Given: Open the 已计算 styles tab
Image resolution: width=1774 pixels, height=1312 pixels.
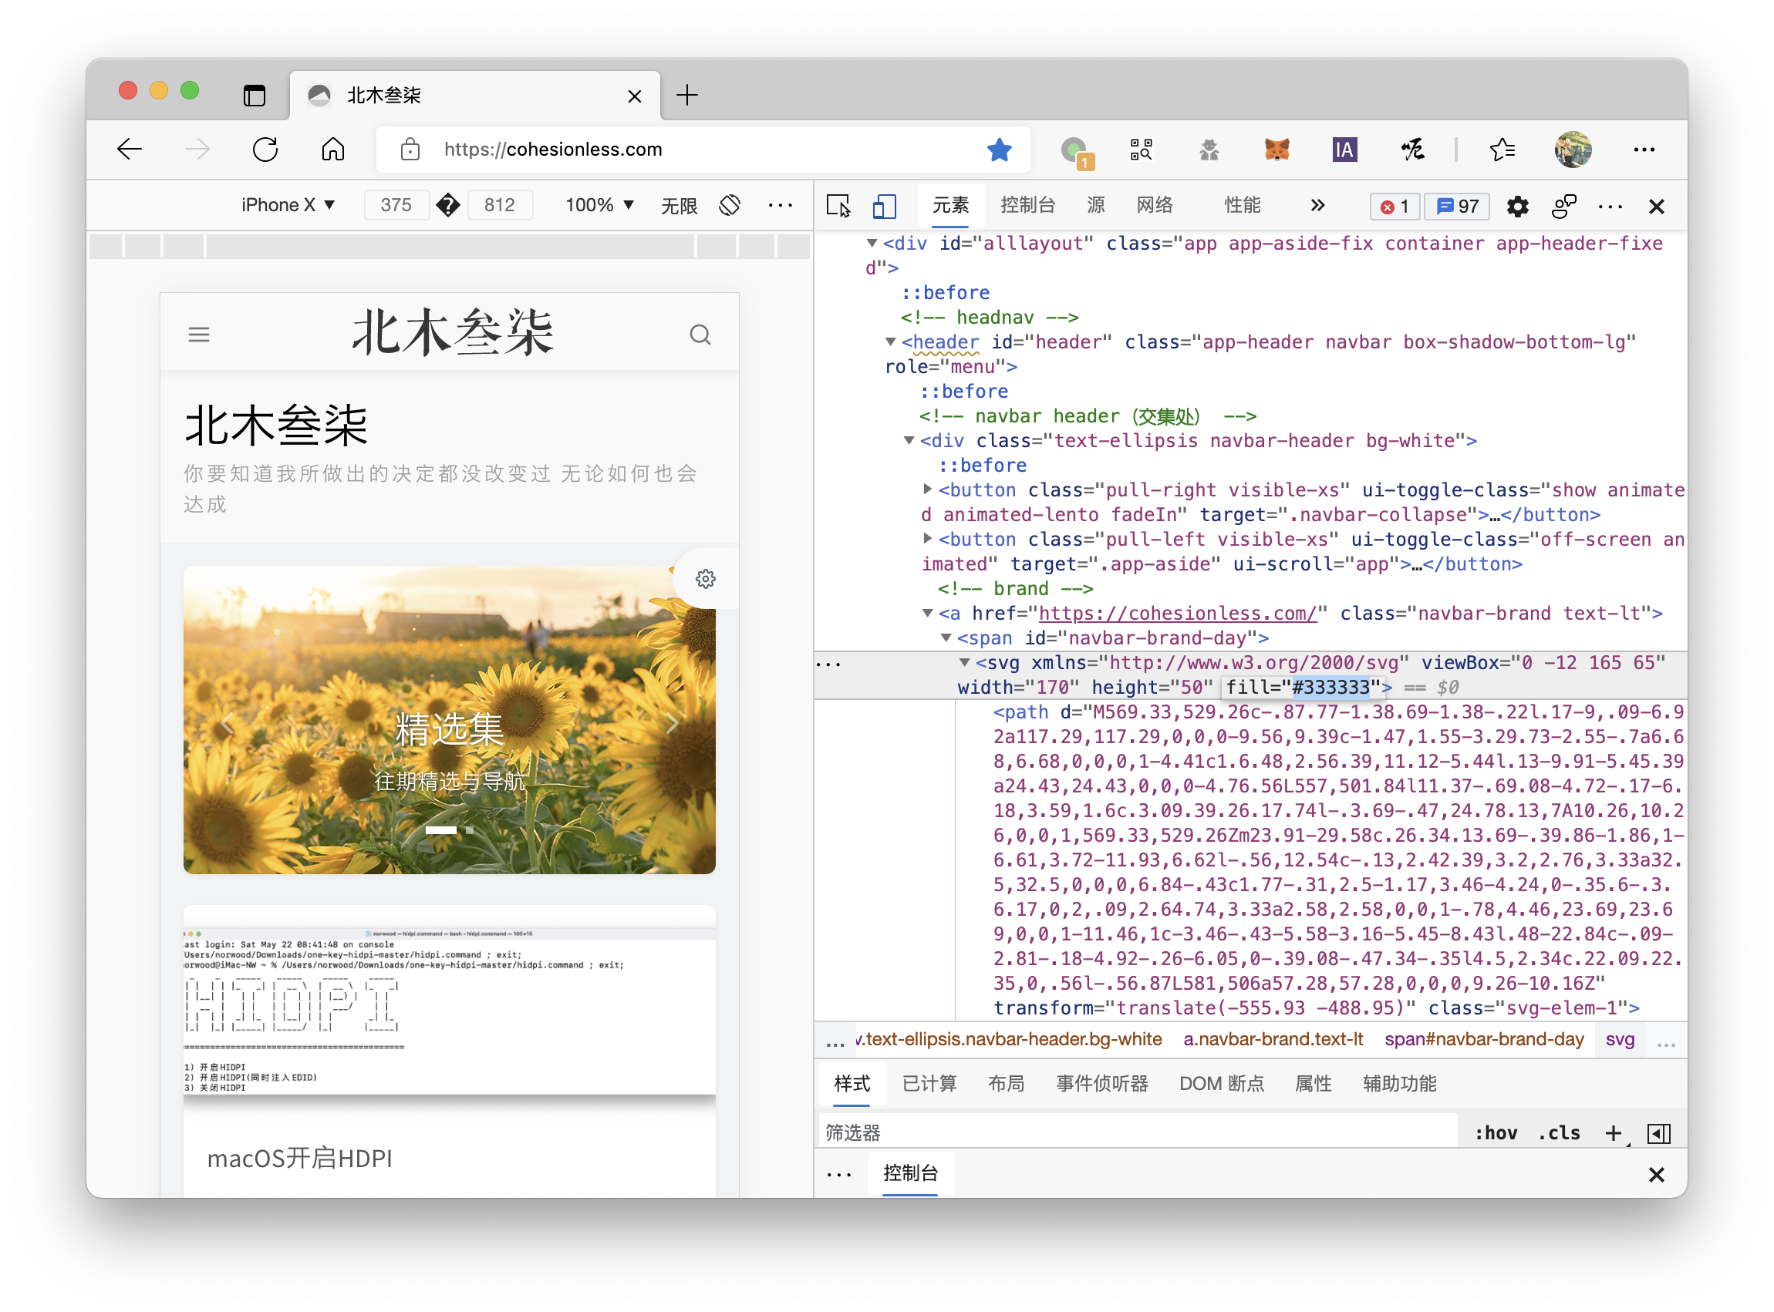Looking at the screenshot, I should tap(929, 1083).
